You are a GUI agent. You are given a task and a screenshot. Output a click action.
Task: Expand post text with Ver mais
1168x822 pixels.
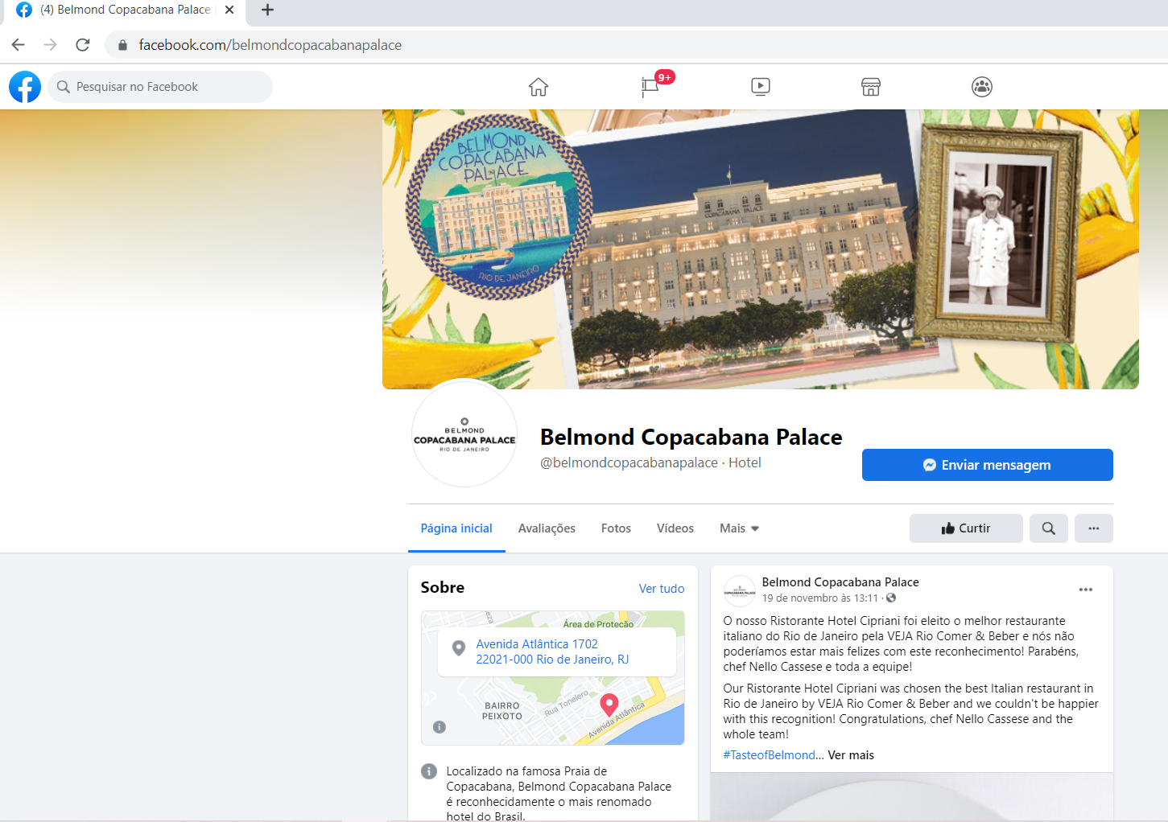click(851, 755)
